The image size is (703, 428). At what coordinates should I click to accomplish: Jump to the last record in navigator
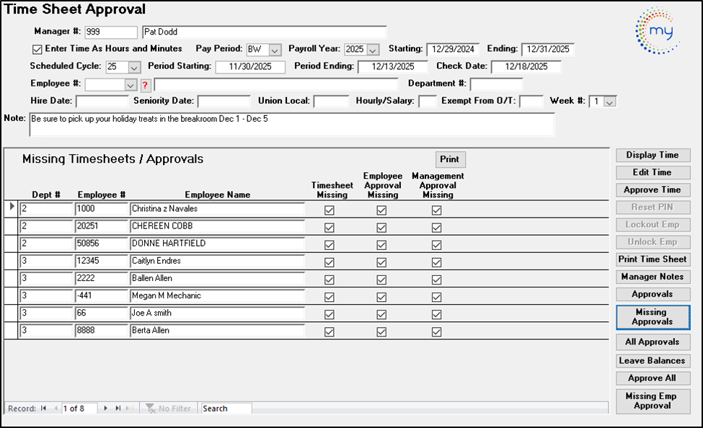click(118, 409)
